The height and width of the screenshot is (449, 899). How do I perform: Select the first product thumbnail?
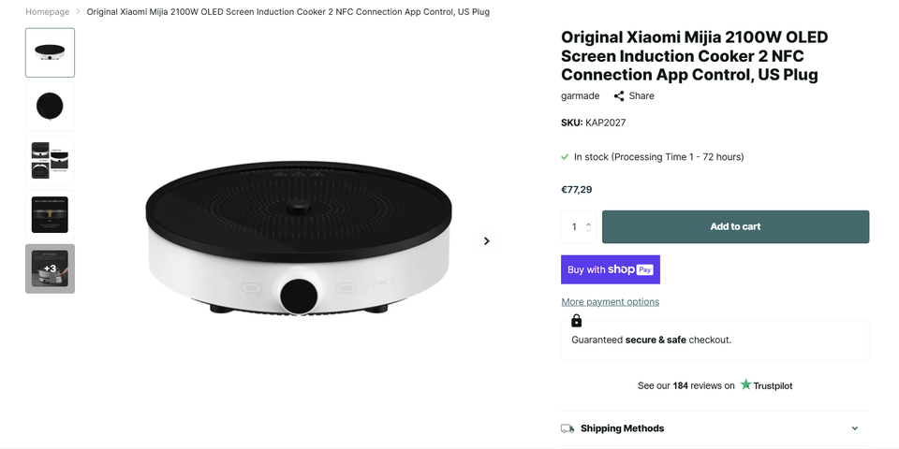tap(50, 52)
